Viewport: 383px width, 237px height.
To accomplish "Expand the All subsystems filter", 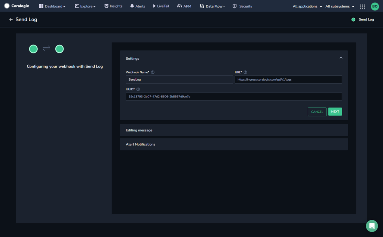I will (x=340, y=6).
